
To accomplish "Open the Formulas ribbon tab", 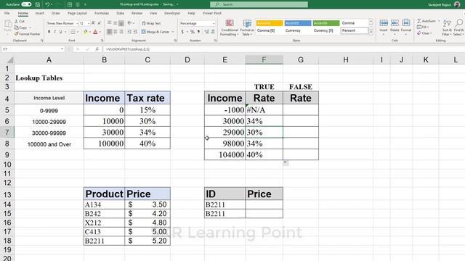I will point(102,13).
